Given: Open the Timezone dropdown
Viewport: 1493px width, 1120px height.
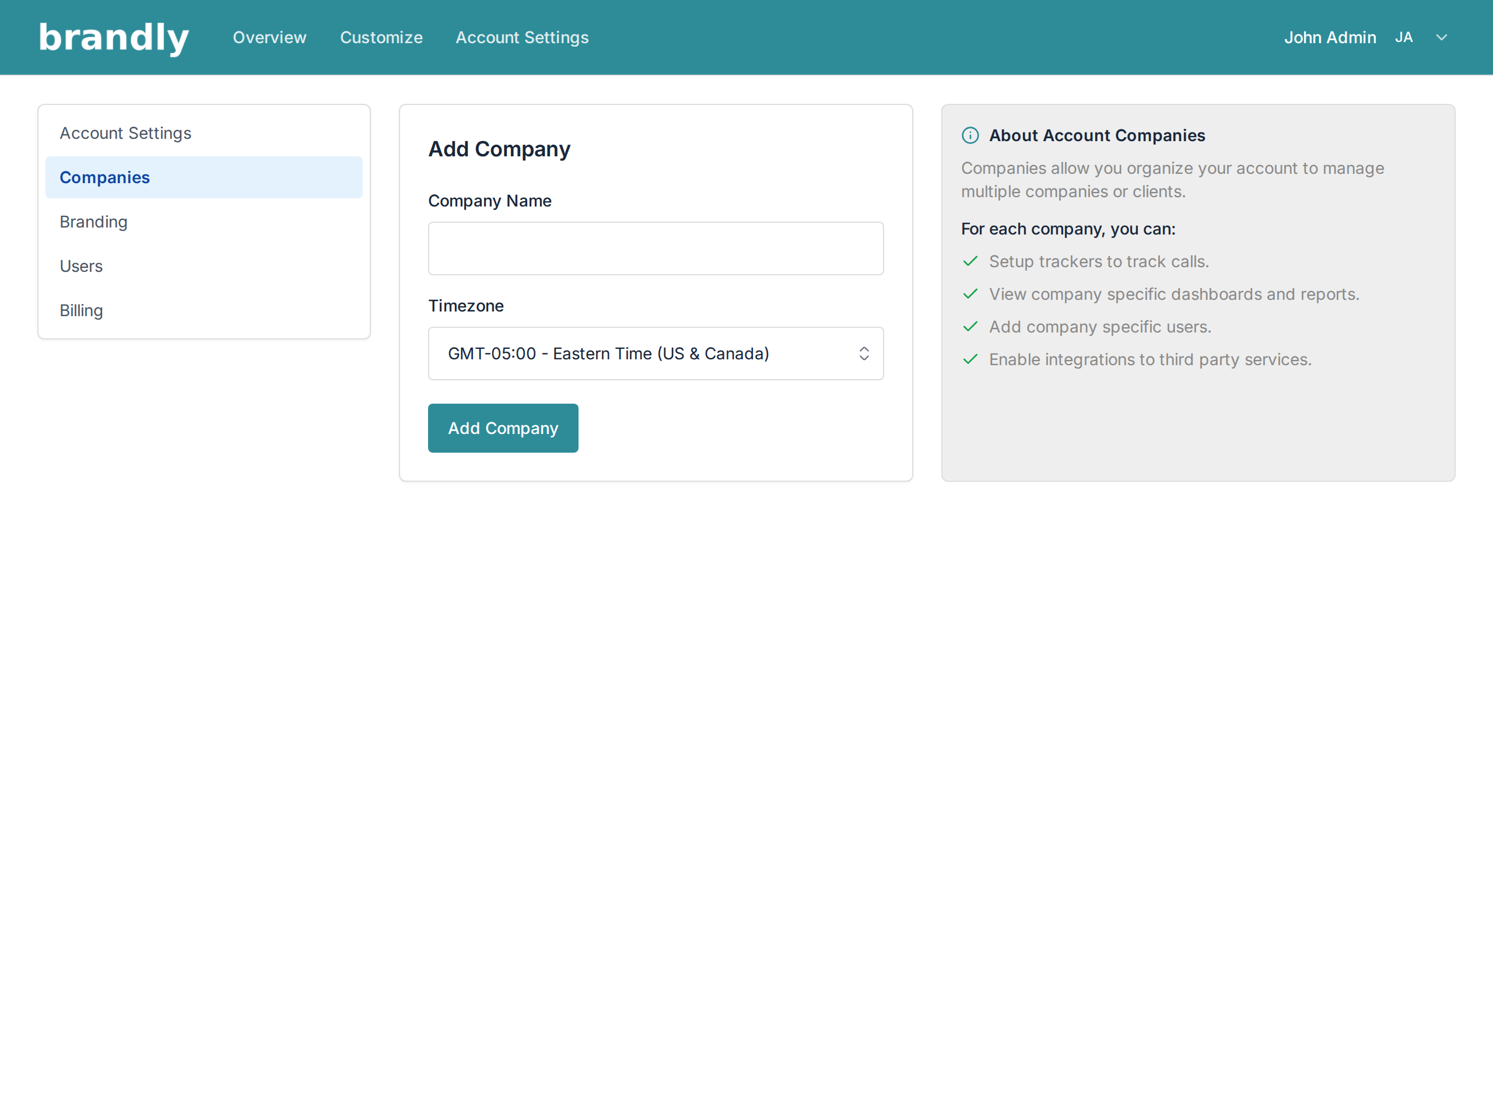Looking at the screenshot, I should click(x=656, y=353).
